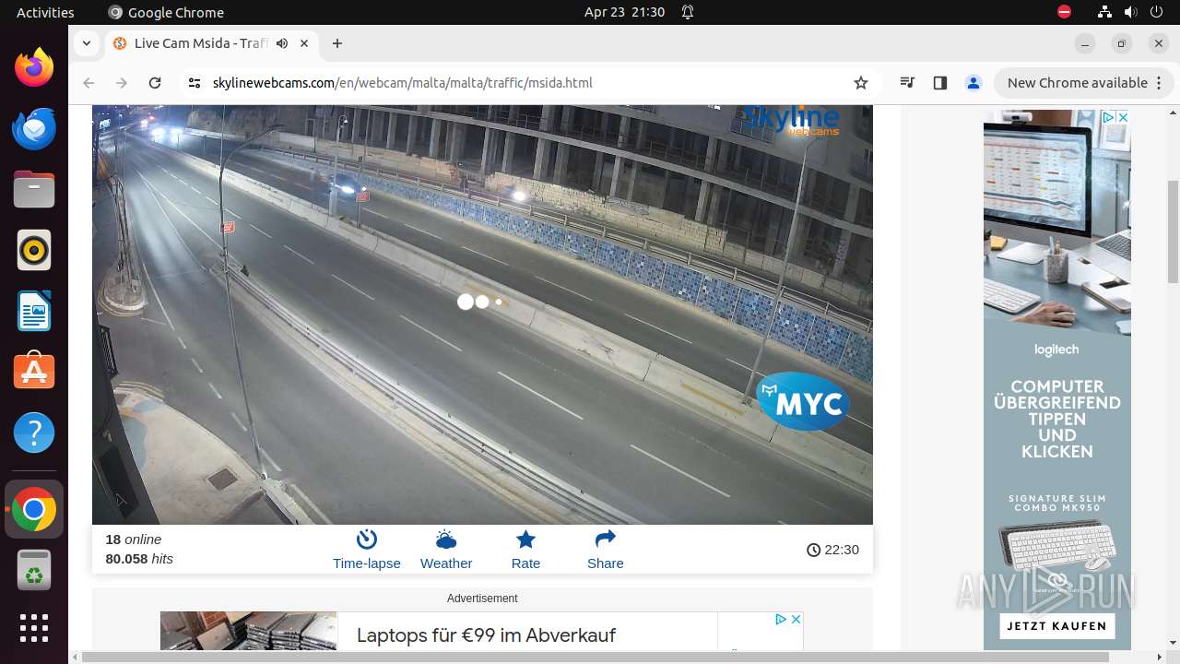Screen dimensions: 1180x664
Task: Toggle Chrome side panel
Action: click(940, 83)
